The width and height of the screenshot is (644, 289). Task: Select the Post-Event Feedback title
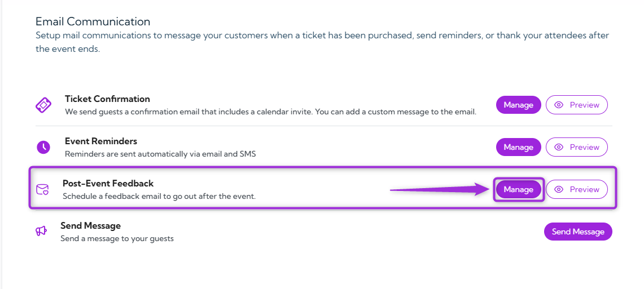pyautogui.click(x=108, y=183)
